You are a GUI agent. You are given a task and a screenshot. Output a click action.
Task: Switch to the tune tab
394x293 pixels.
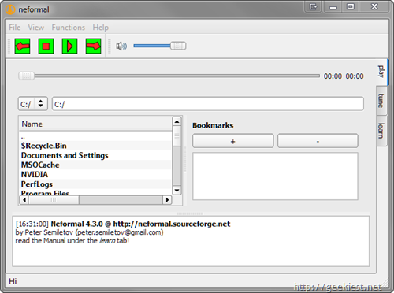(381, 101)
